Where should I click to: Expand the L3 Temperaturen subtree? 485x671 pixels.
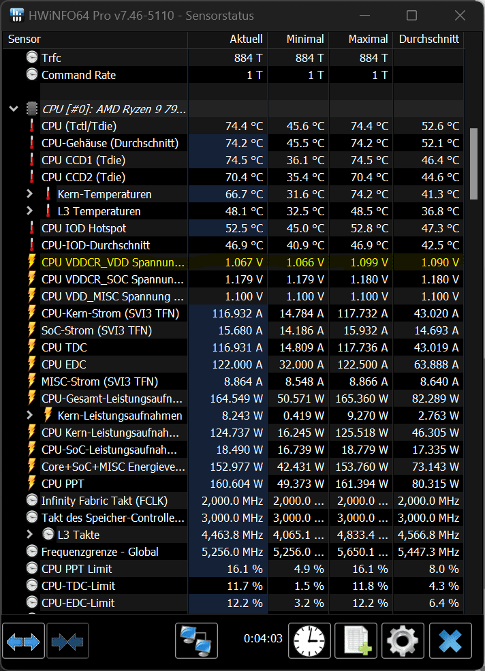tap(29, 211)
